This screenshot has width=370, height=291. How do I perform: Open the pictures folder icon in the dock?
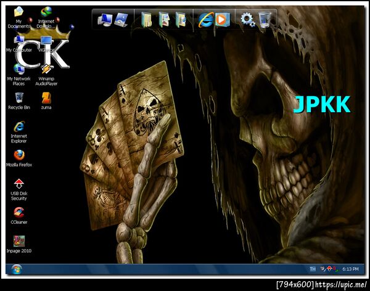coord(164,20)
